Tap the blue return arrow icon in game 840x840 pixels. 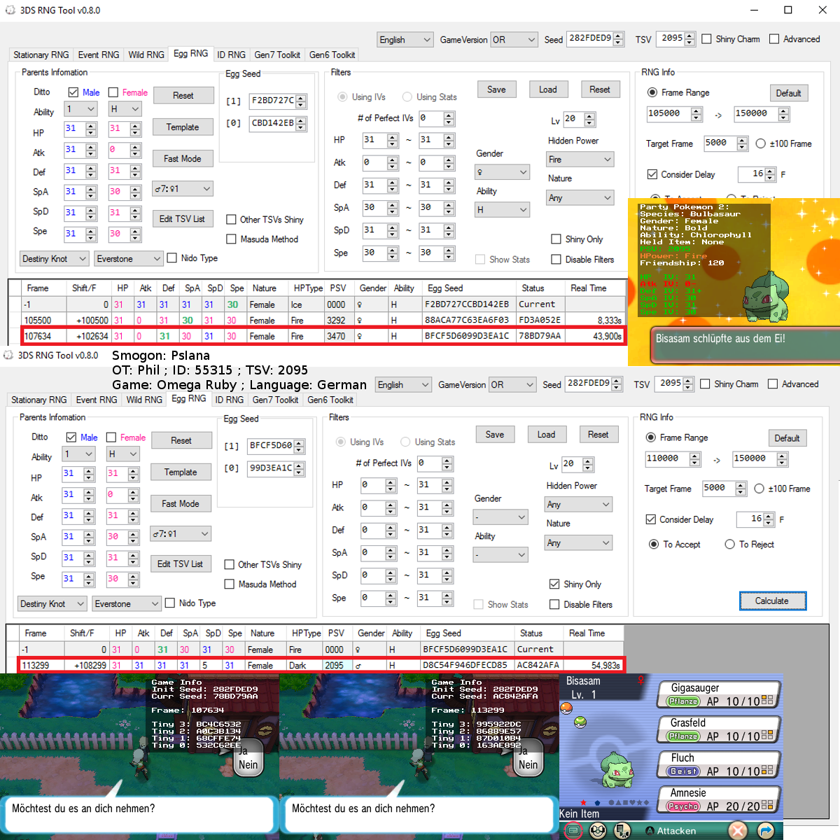click(x=766, y=830)
